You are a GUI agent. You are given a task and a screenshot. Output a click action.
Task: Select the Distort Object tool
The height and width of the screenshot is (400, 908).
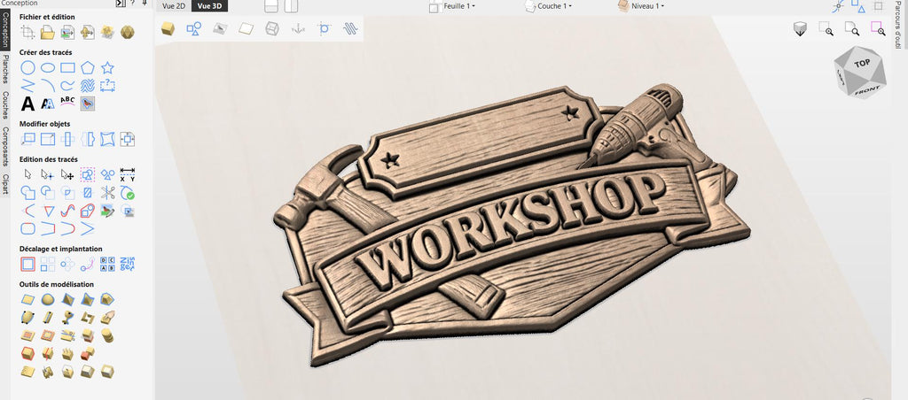pyautogui.click(x=107, y=139)
